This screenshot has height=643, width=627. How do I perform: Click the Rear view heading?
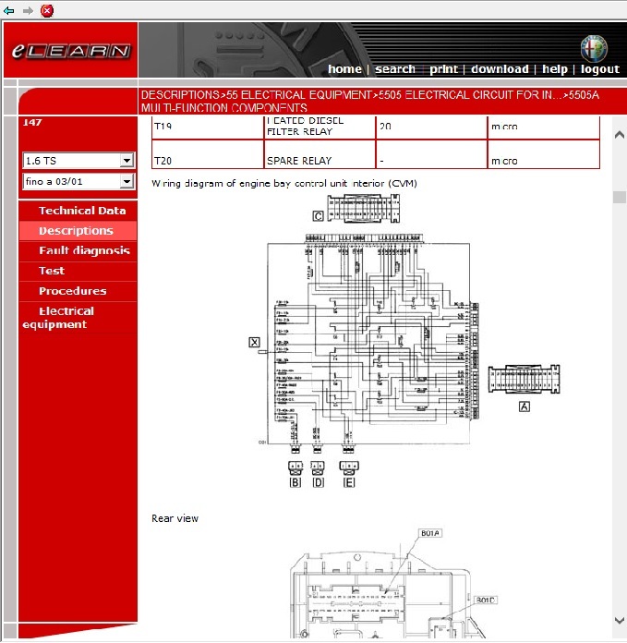[175, 518]
